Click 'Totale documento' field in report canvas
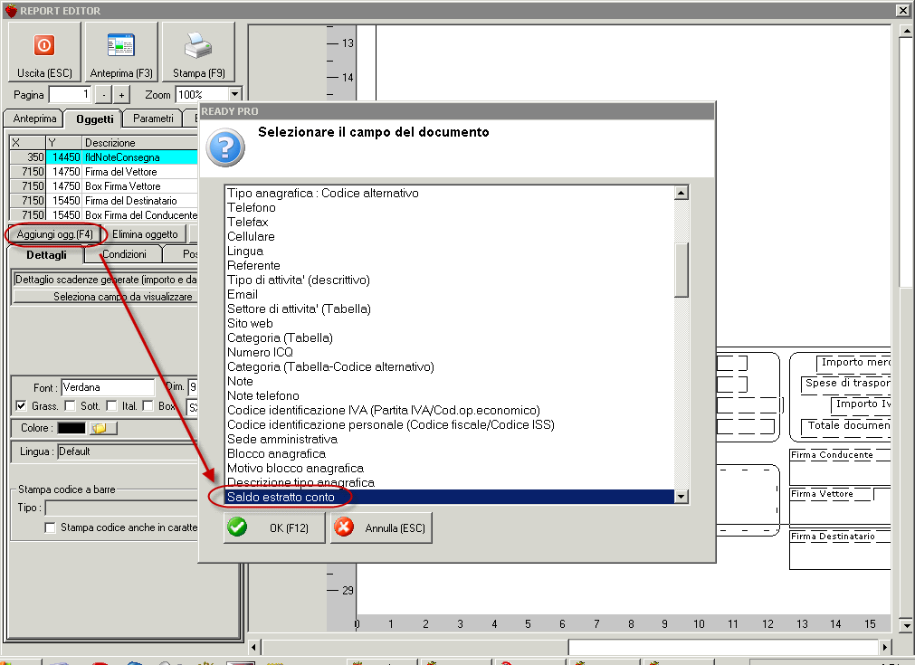The width and height of the screenshot is (915, 665). click(848, 426)
